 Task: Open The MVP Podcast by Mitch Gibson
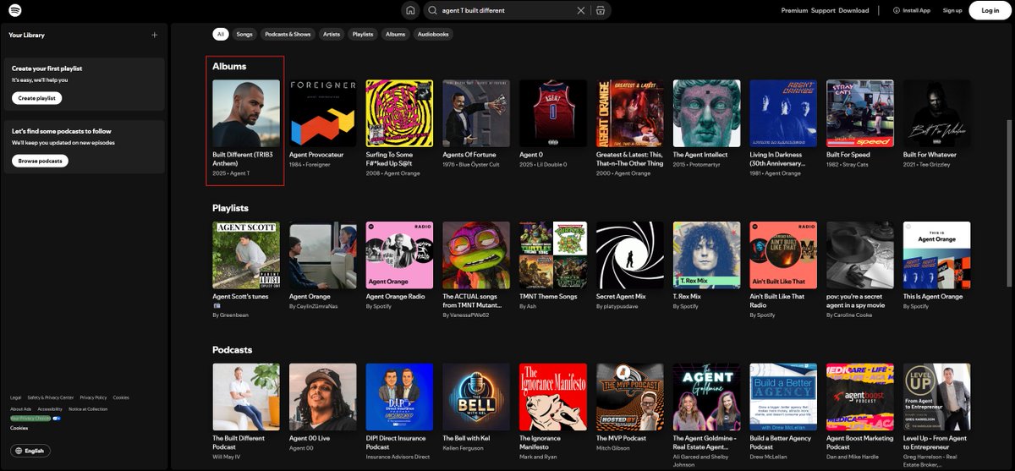click(x=630, y=397)
